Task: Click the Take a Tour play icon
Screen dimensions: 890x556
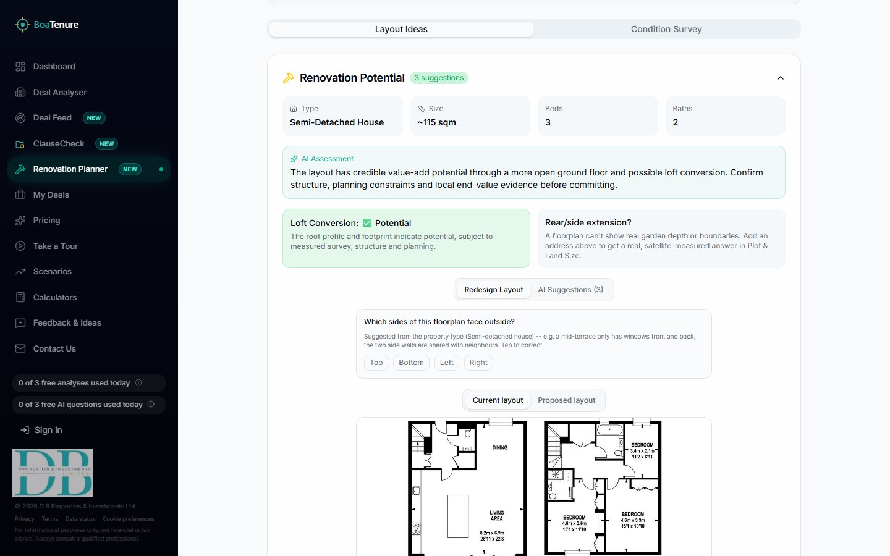Action: tap(20, 246)
